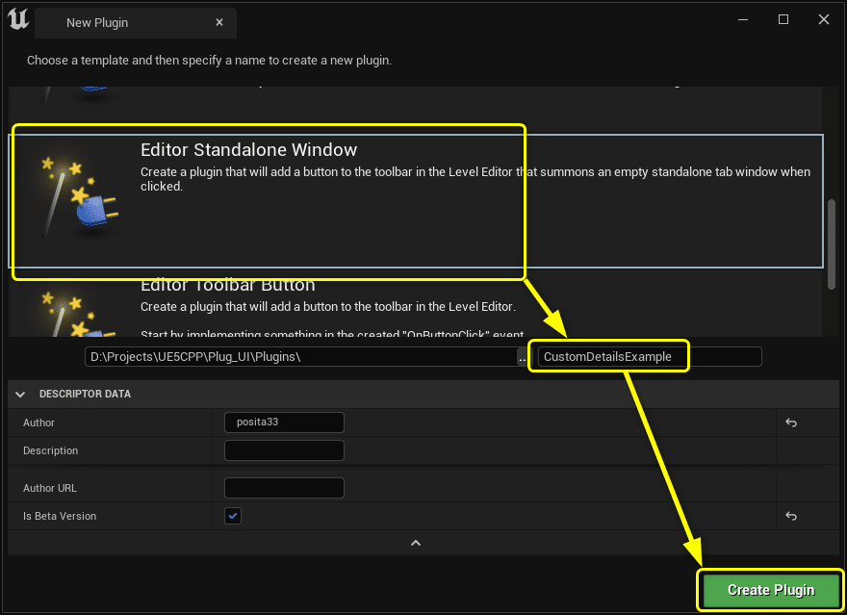Open folder browse ellipsis button
The height and width of the screenshot is (615, 847).
(523, 357)
